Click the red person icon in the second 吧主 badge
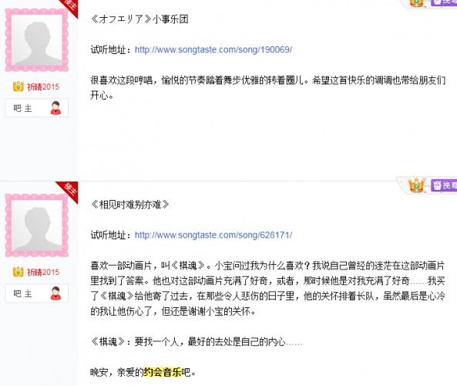The height and width of the screenshot is (386, 457). tap(55, 293)
